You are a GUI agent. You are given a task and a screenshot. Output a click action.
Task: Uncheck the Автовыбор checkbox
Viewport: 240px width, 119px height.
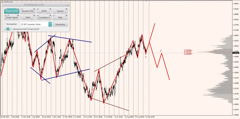(5, 24)
